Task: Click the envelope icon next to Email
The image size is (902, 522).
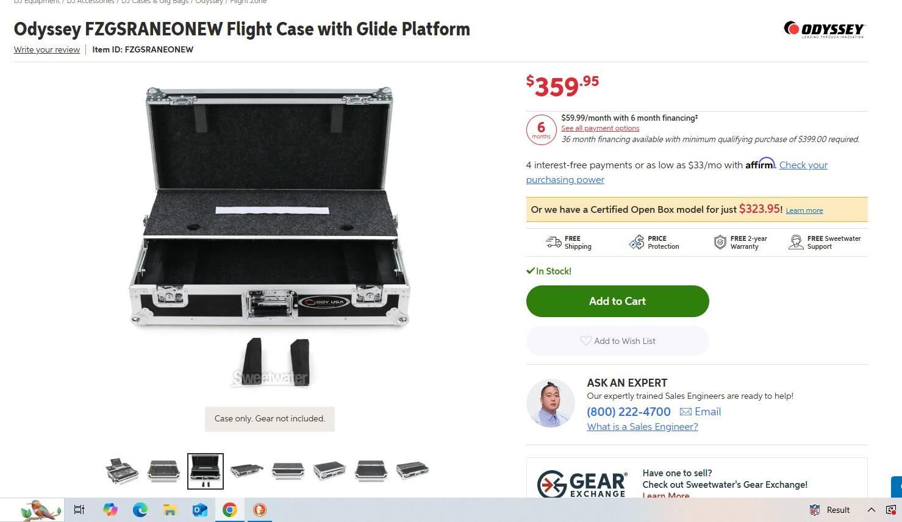Action: coord(686,412)
